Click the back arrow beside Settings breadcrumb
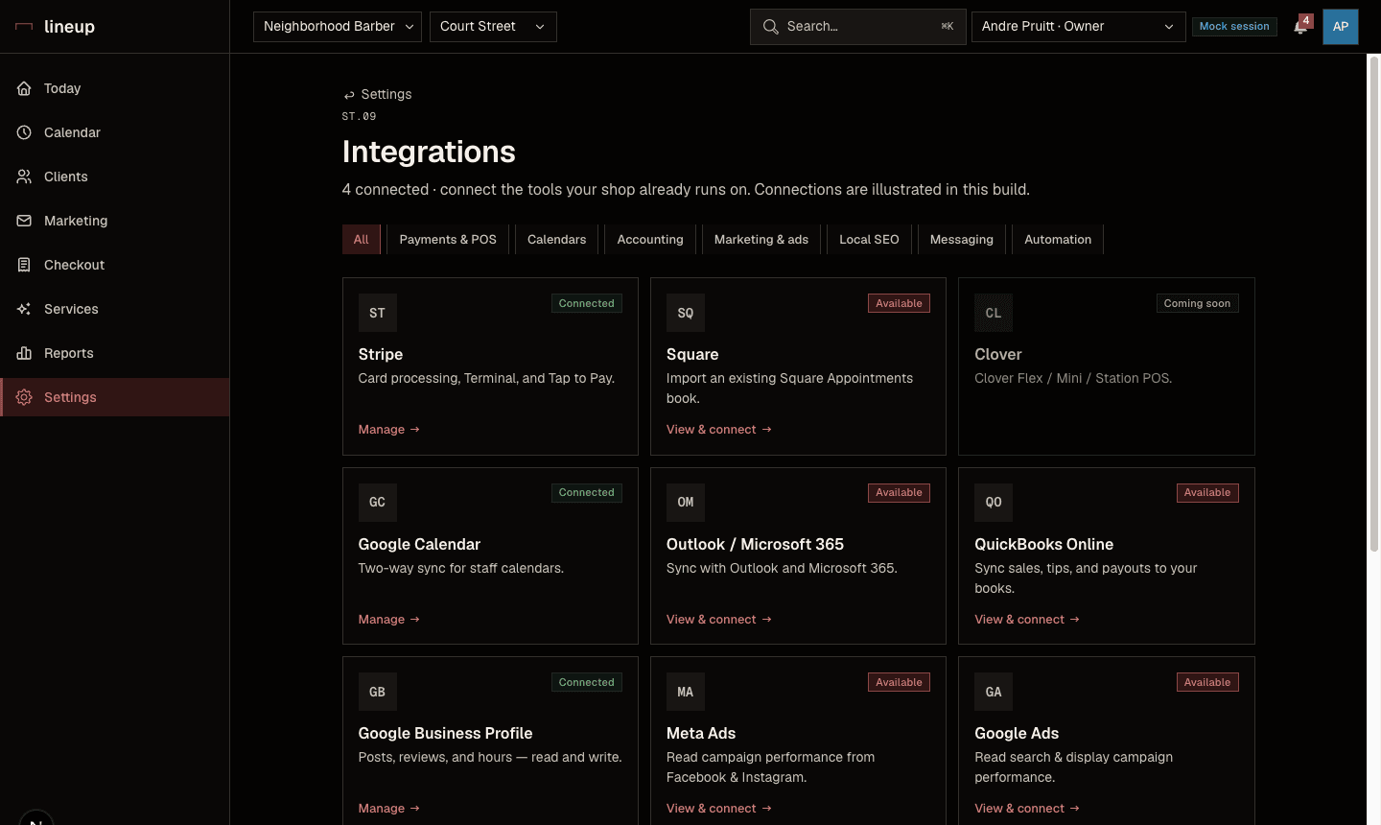Image resolution: width=1381 pixels, height=825 pixels. (x=349, y=95)
